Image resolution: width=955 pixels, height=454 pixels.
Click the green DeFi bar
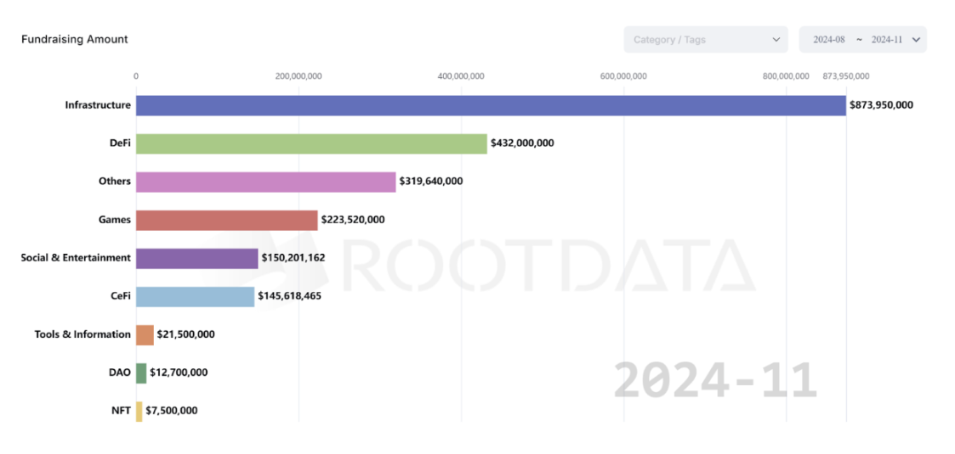(311, 143)
